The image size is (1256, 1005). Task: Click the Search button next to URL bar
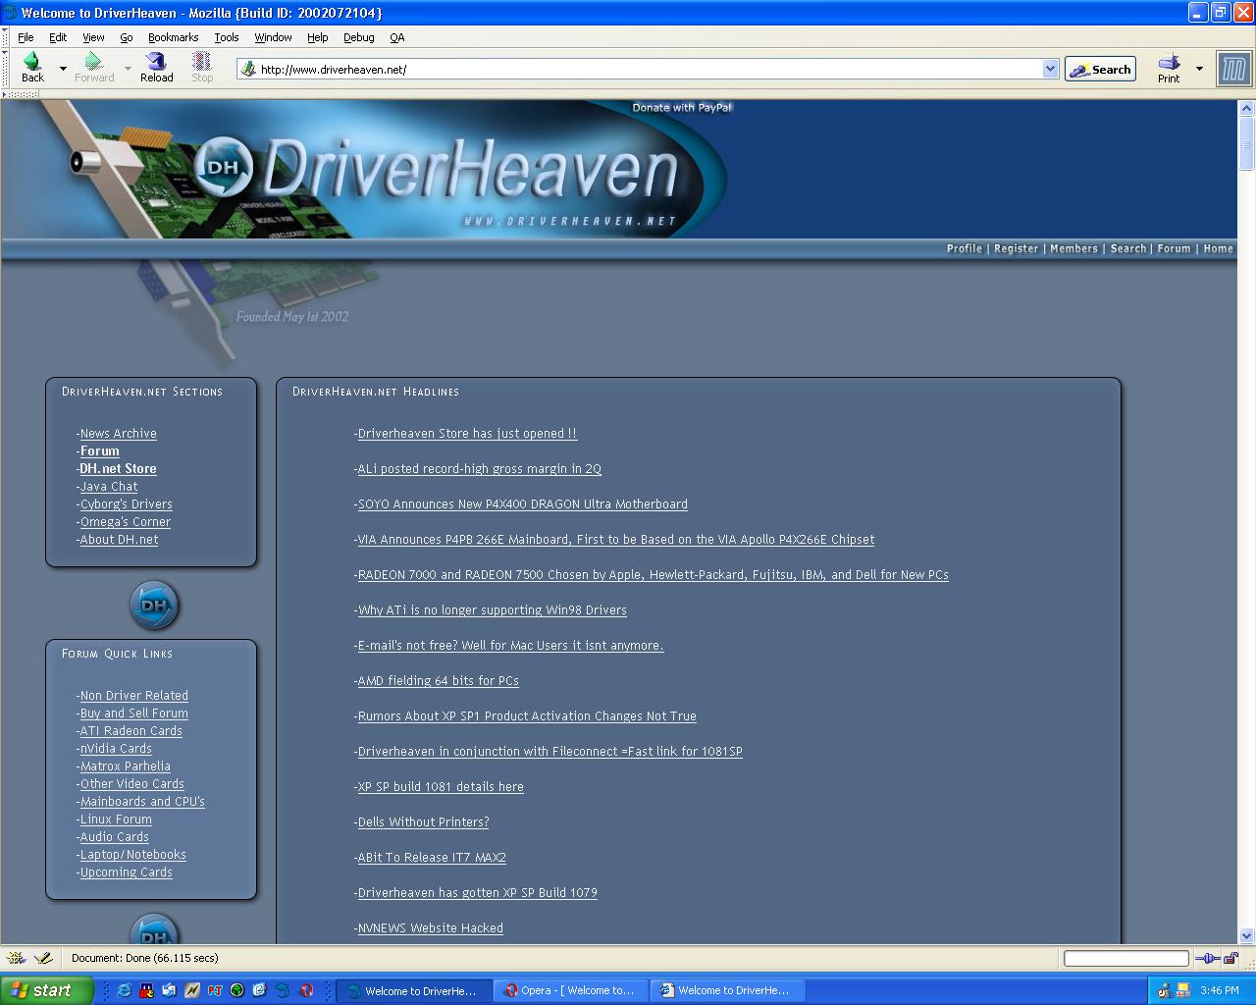[1100, 69]
